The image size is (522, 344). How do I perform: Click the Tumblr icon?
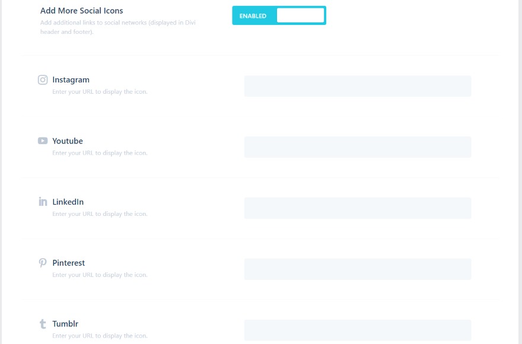pyautogui.click(x=43, y=324)
